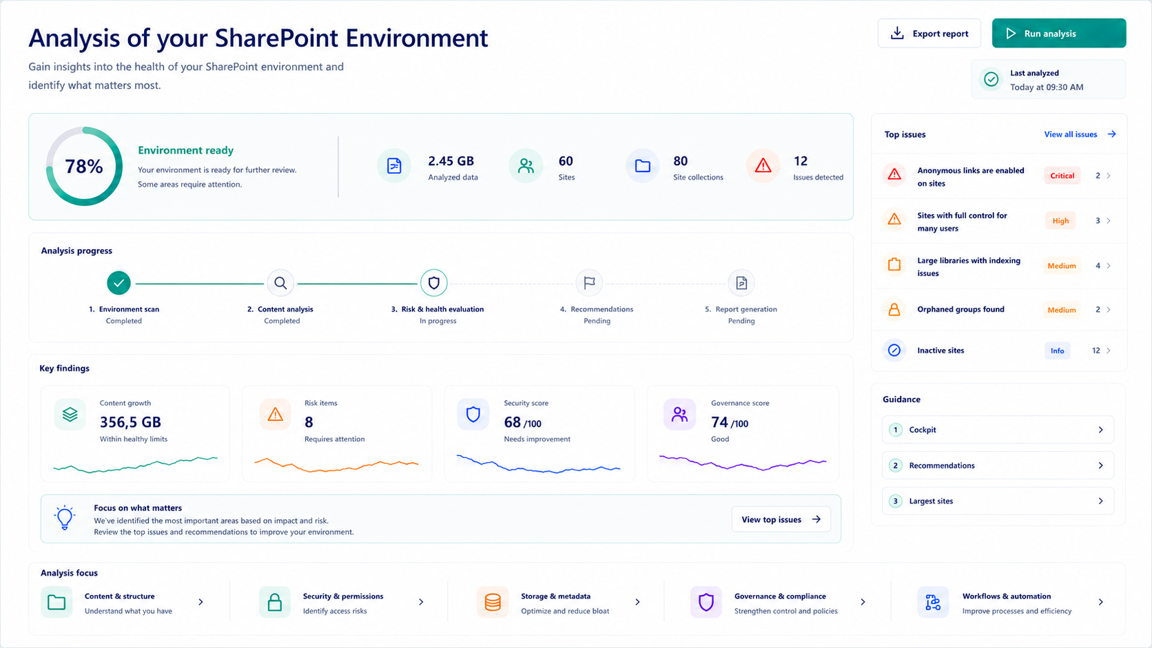Click the Analyzed data document icon

point(394,166)
